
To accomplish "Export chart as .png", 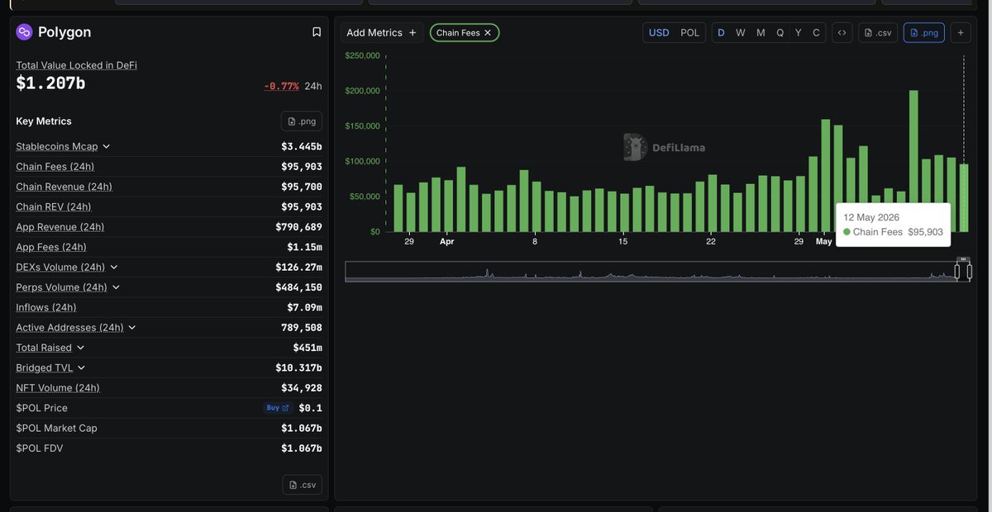I will (924, 33).
